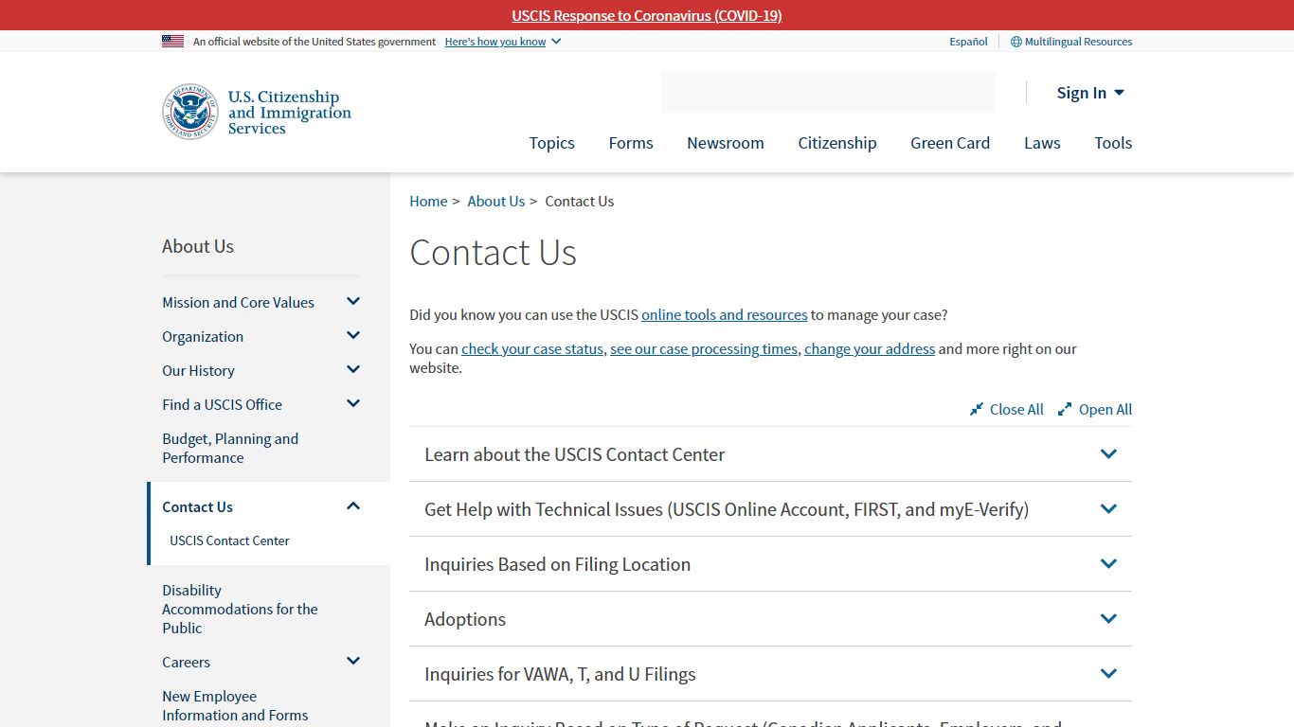
Task: Click the About Us sidebar heading
Action: [x=198, y=246]
